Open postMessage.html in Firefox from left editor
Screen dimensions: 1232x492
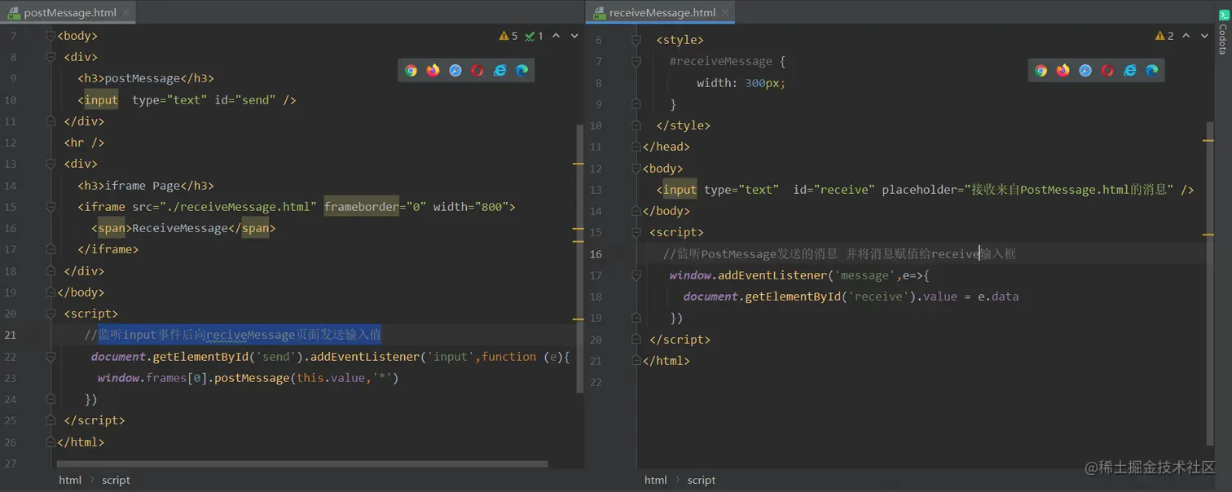tap(433, 71)
